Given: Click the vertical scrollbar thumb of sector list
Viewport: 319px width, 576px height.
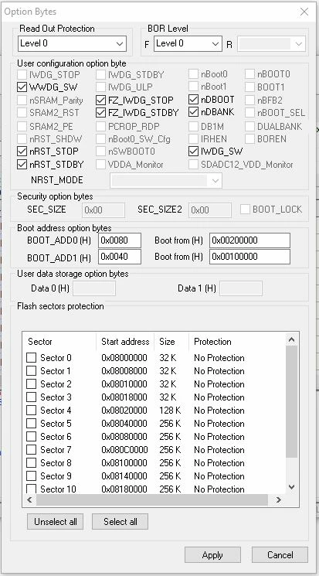Looking at the screenshot, I should click(x=291, y=401).
